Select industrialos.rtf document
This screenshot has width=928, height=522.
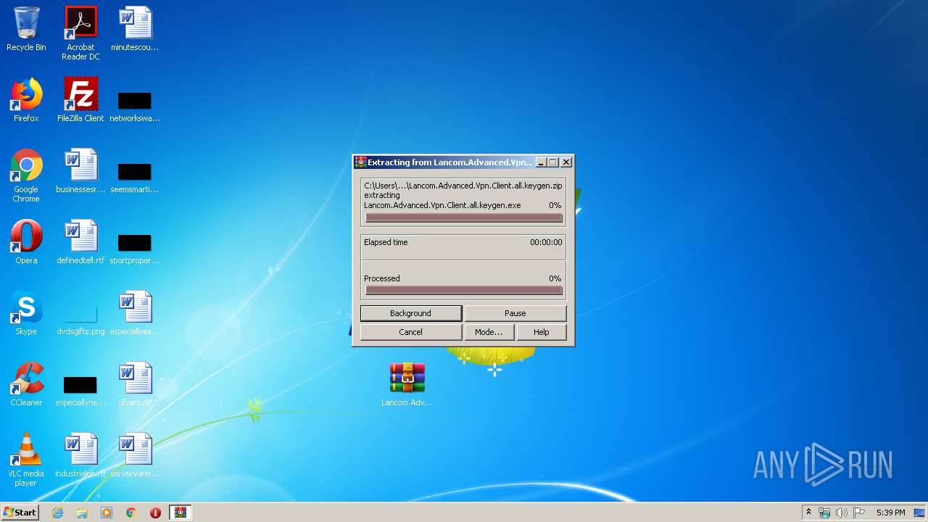(x=80, y=455)
